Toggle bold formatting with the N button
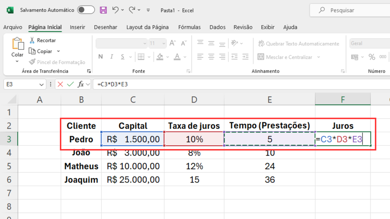This screenshot has height=219, width=390. coord(100,56)
